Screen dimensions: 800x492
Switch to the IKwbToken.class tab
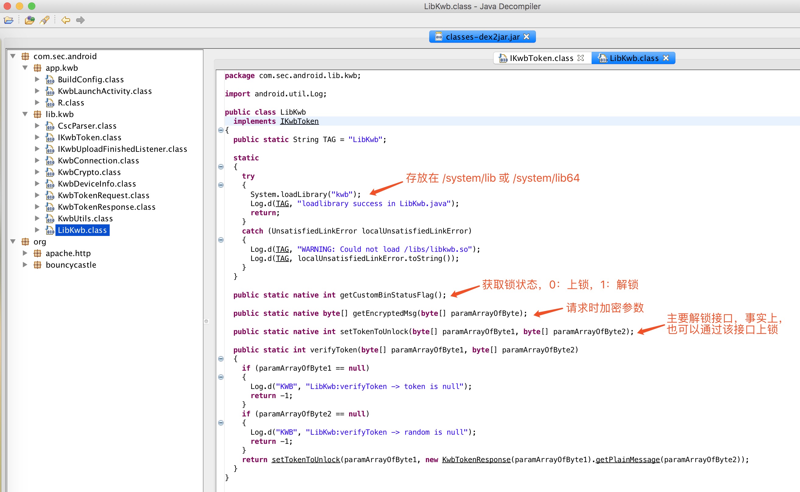tap(541, 58)
